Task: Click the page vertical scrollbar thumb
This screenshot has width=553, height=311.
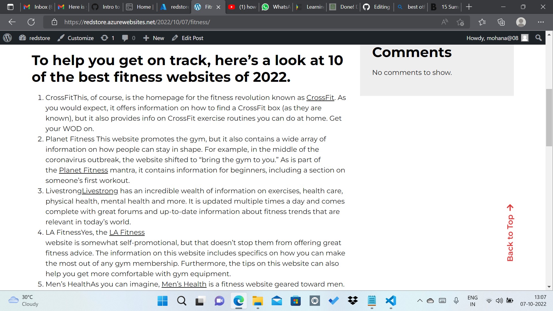Action: pyautogui.click(x=549, y=118)
